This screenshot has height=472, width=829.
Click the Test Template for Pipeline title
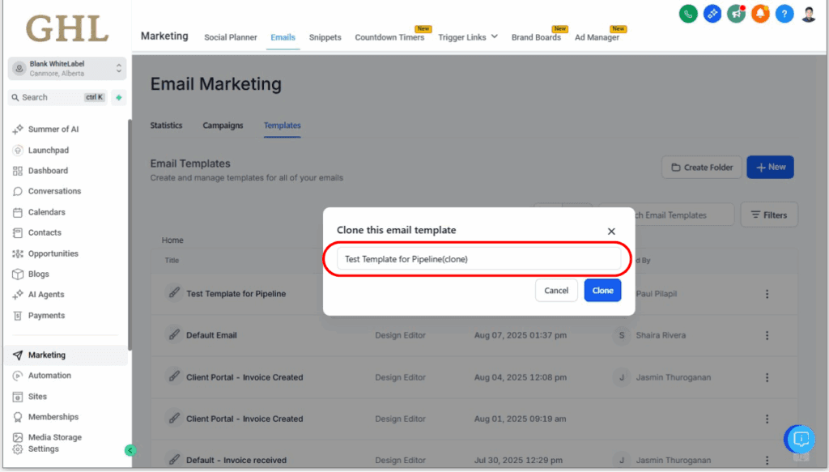(x=236, y=294)
